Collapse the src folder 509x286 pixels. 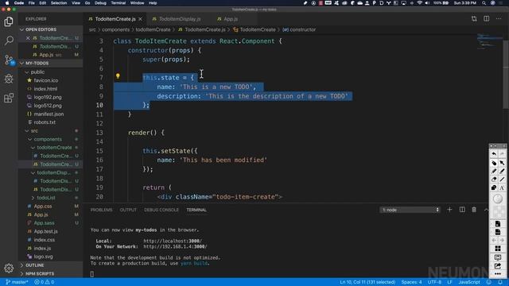(27, 130)
